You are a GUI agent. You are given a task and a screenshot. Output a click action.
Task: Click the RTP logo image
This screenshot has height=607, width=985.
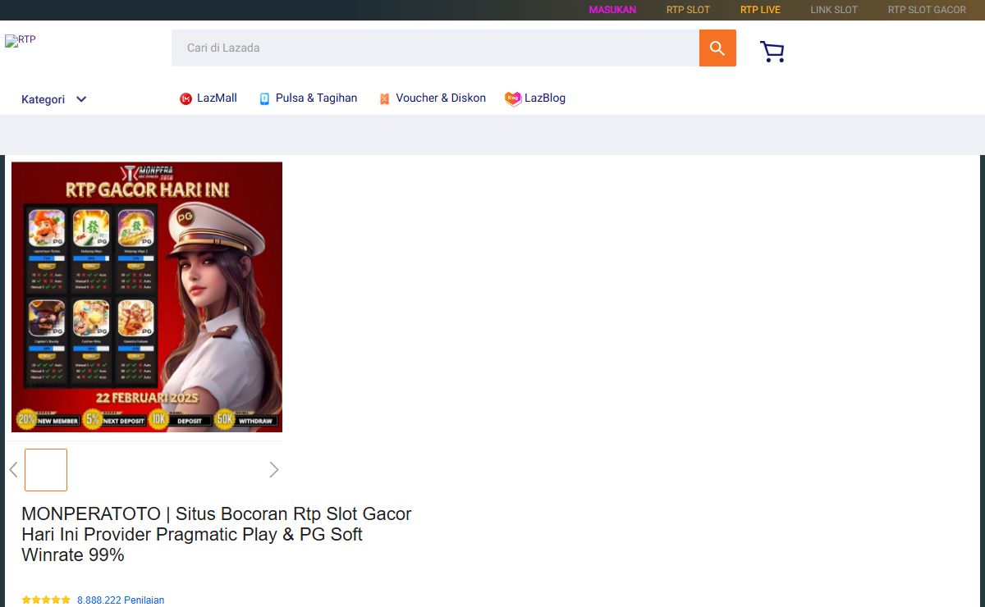(x=21, y=40)
